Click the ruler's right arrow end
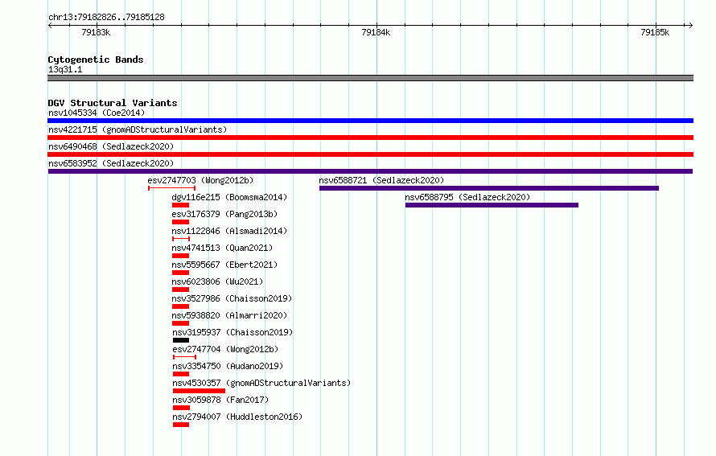 [x=691, y=25]
